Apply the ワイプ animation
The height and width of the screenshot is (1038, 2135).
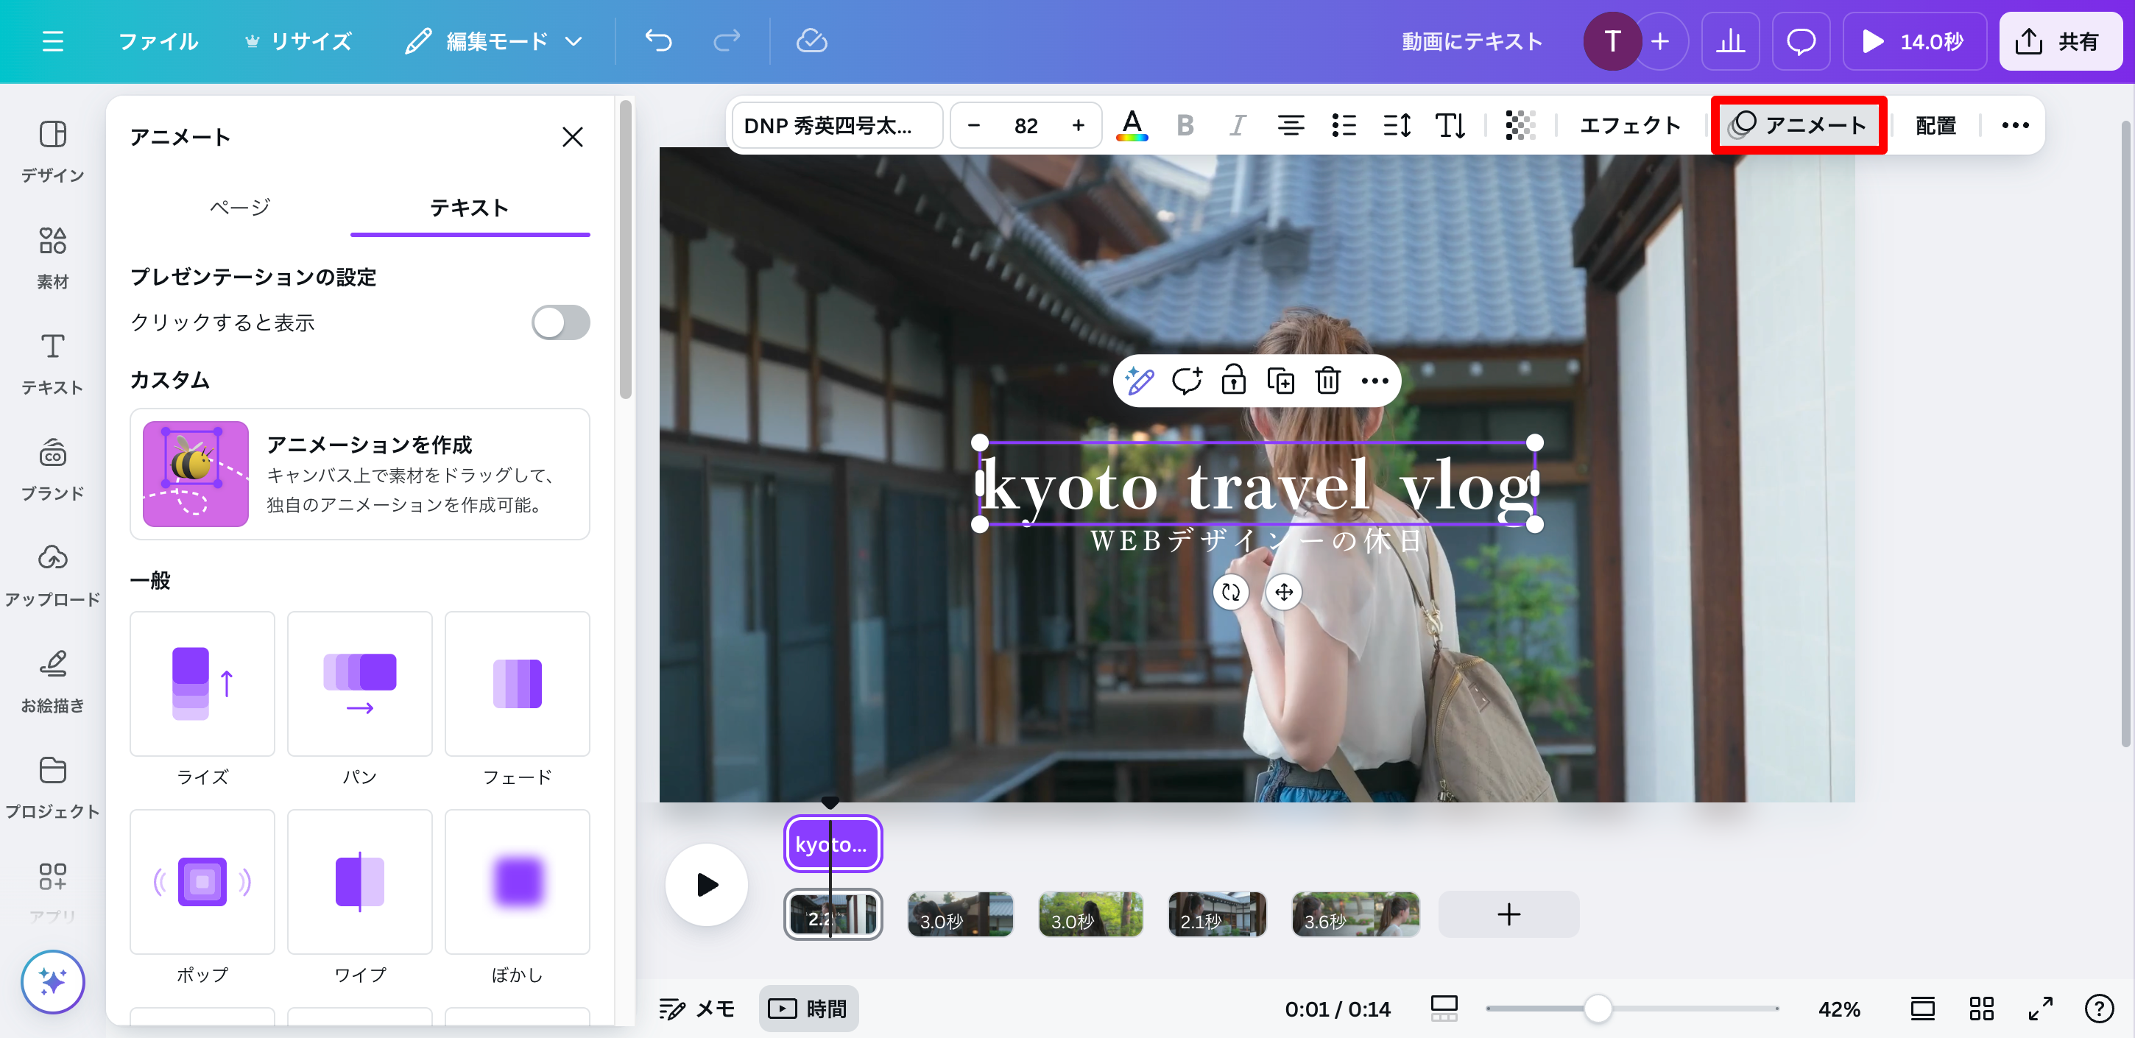pyautogui.click(x=360, y=881)
